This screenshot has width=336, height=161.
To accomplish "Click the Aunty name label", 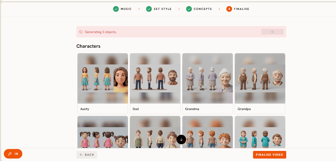I will click(85, 109).
